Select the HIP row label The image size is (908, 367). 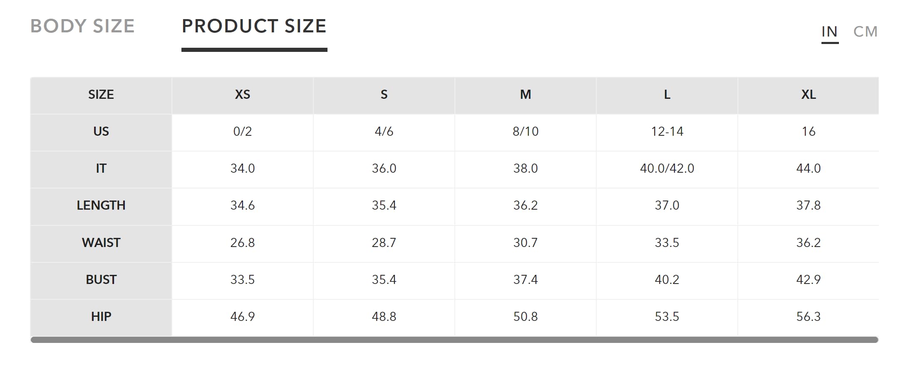click(101, 318)
